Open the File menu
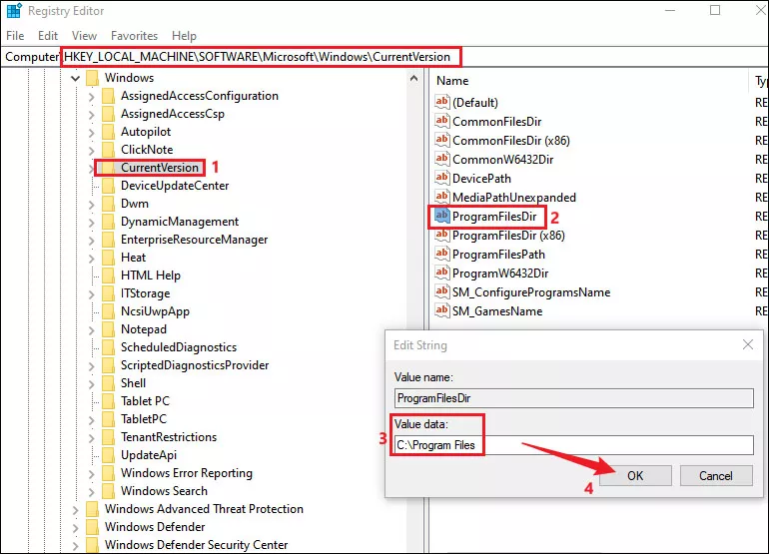This screenshot has width=769, height=554. [x=15, y=36]
